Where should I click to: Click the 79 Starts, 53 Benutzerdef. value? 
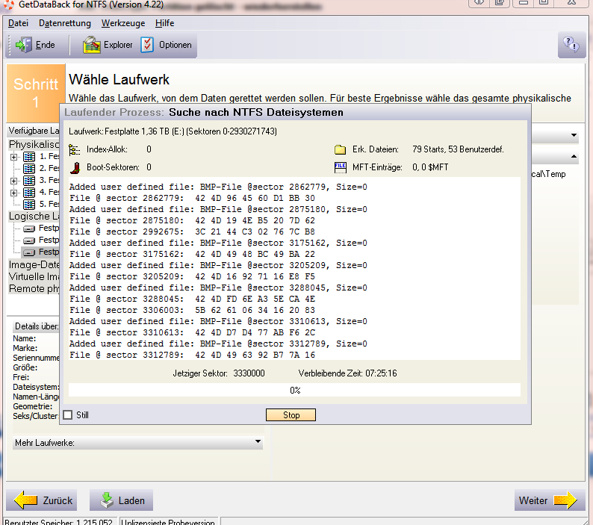(x=458, y=149)
